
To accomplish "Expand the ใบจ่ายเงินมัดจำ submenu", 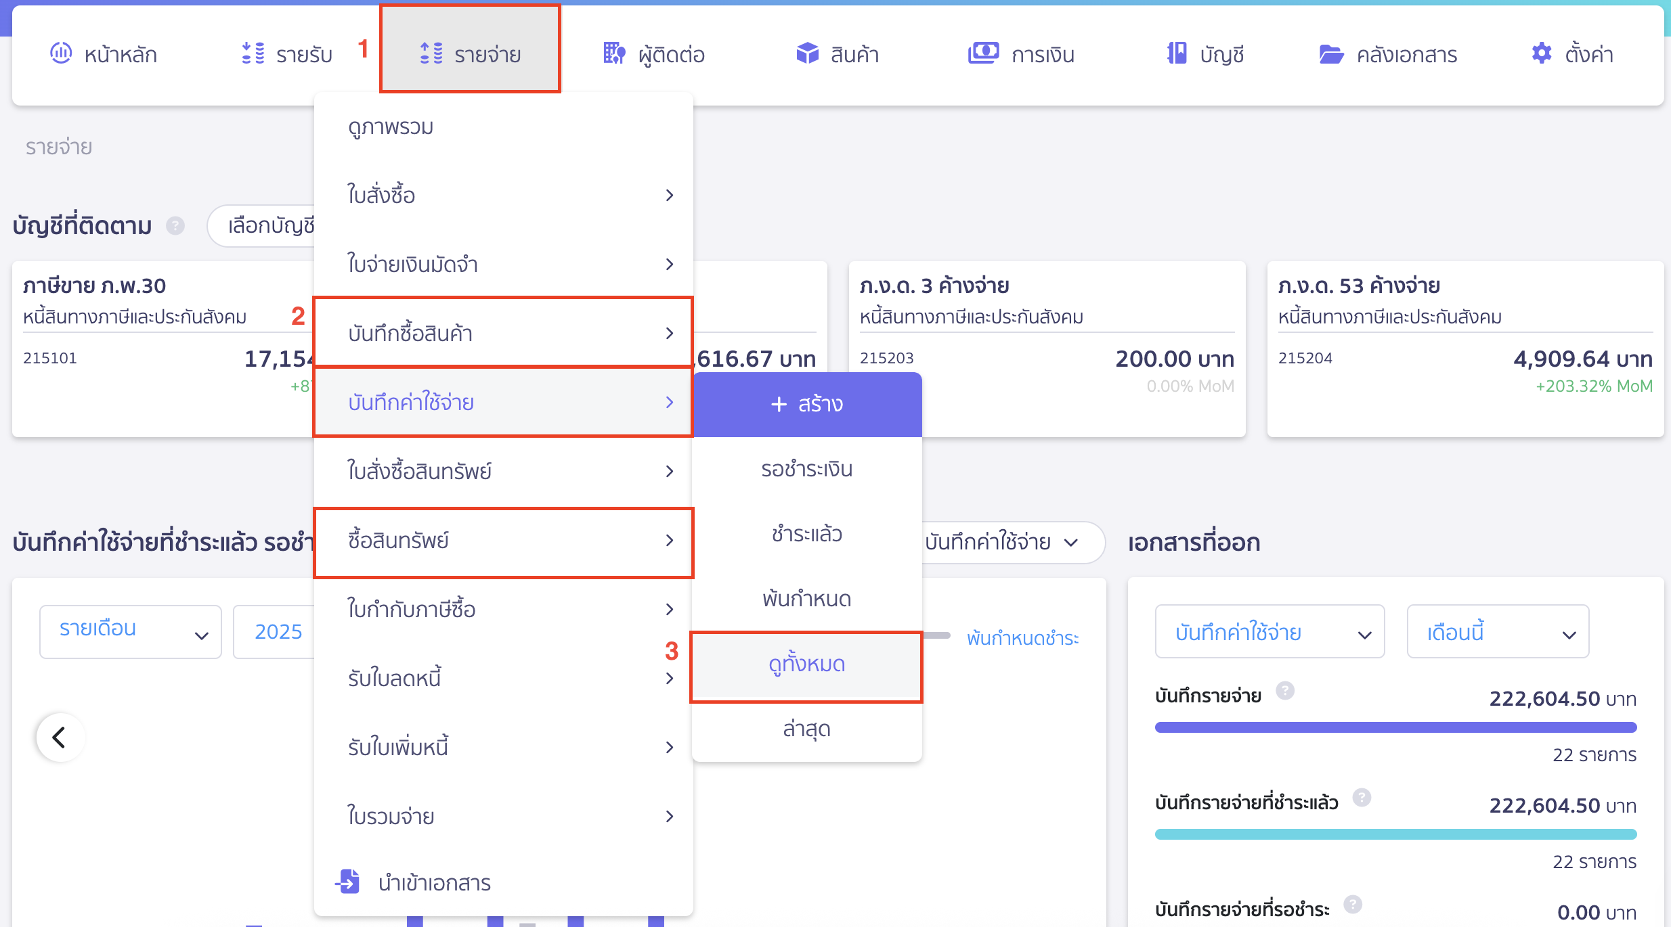I will pos(504,265).
